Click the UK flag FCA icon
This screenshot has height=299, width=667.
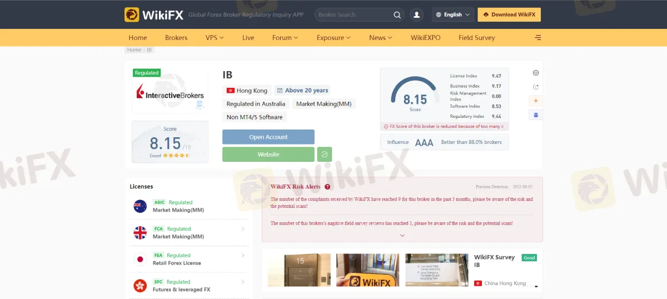[x=140, y=232]
